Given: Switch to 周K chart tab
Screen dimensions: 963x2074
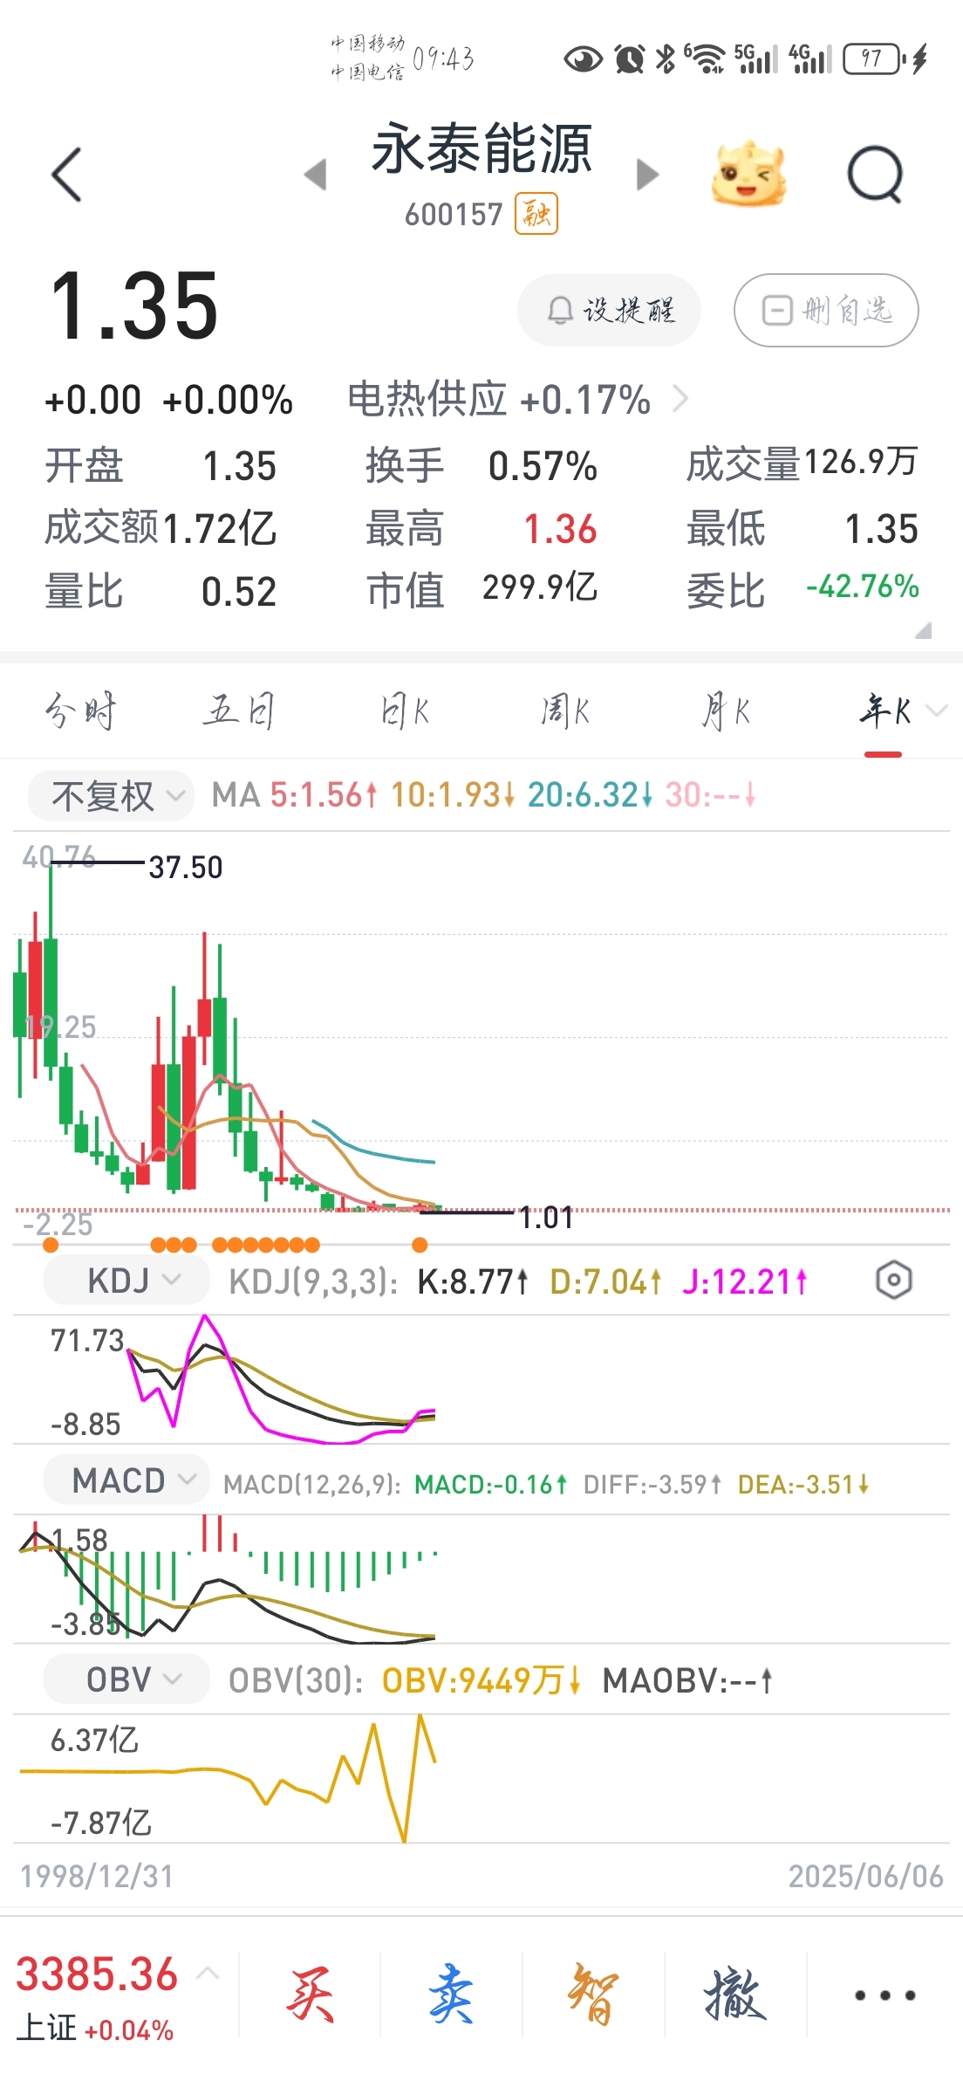Looking at the screenshot, I should [x=564, y=711].
